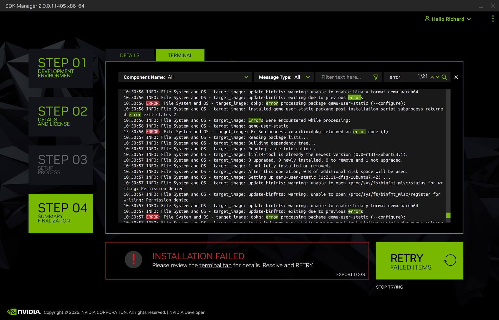Image resolution: width=499 pixels, height=320 pixels.
Task: Click the 'Reading package lists...' log line
Action: pos(216,137)
